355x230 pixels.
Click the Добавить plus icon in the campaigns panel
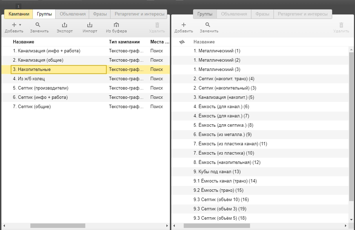tap(14, 25)
